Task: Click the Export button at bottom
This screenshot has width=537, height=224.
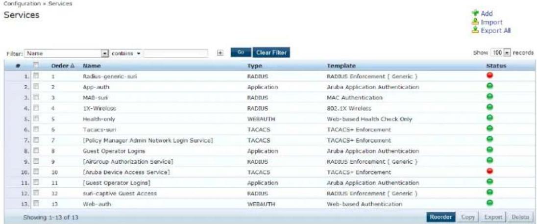Action: 493,217
